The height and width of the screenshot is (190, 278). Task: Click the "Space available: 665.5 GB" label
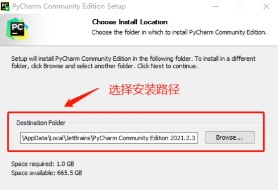tap(47, 173)
